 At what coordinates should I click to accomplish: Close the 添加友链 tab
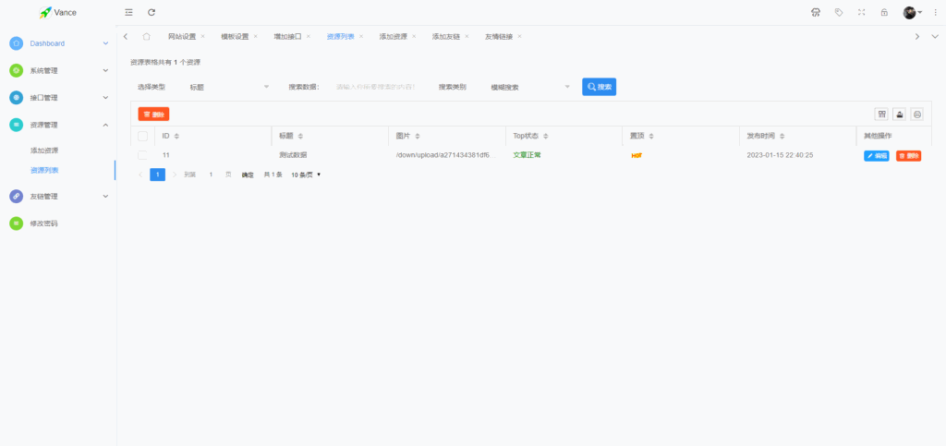coord(467,36)
